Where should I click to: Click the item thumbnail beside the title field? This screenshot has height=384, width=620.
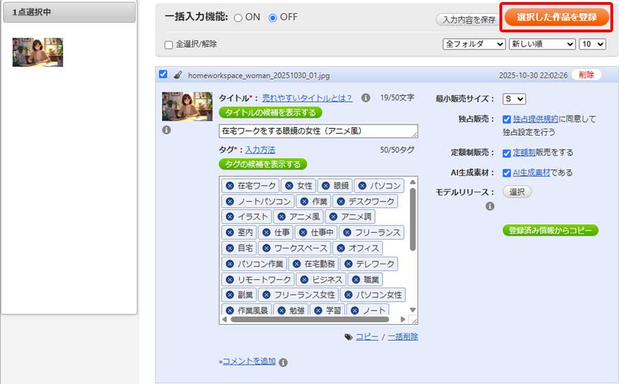click(x=187, y=106)
